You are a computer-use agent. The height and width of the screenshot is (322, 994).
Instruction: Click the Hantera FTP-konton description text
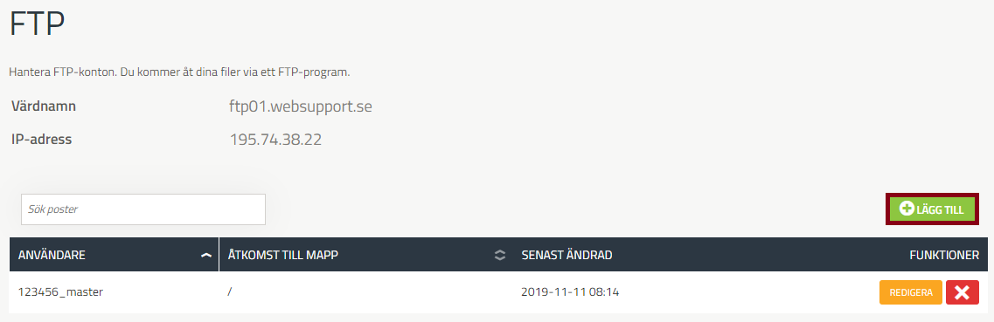click(179, 72)
